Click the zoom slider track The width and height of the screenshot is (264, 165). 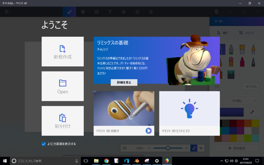(x=168, y=148)
